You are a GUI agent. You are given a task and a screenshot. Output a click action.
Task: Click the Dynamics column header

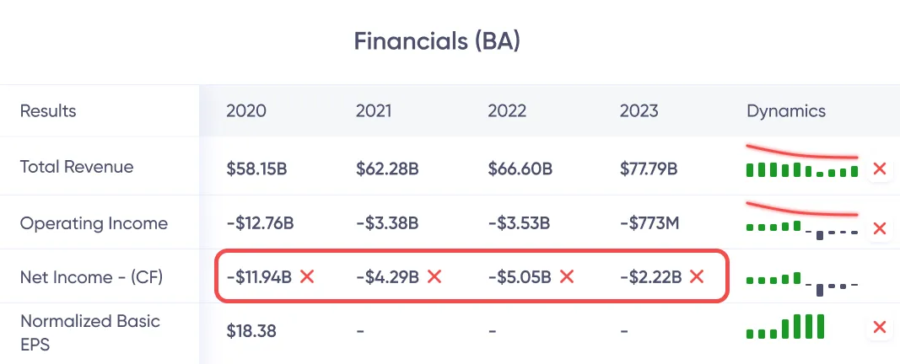tap(786, 111)
